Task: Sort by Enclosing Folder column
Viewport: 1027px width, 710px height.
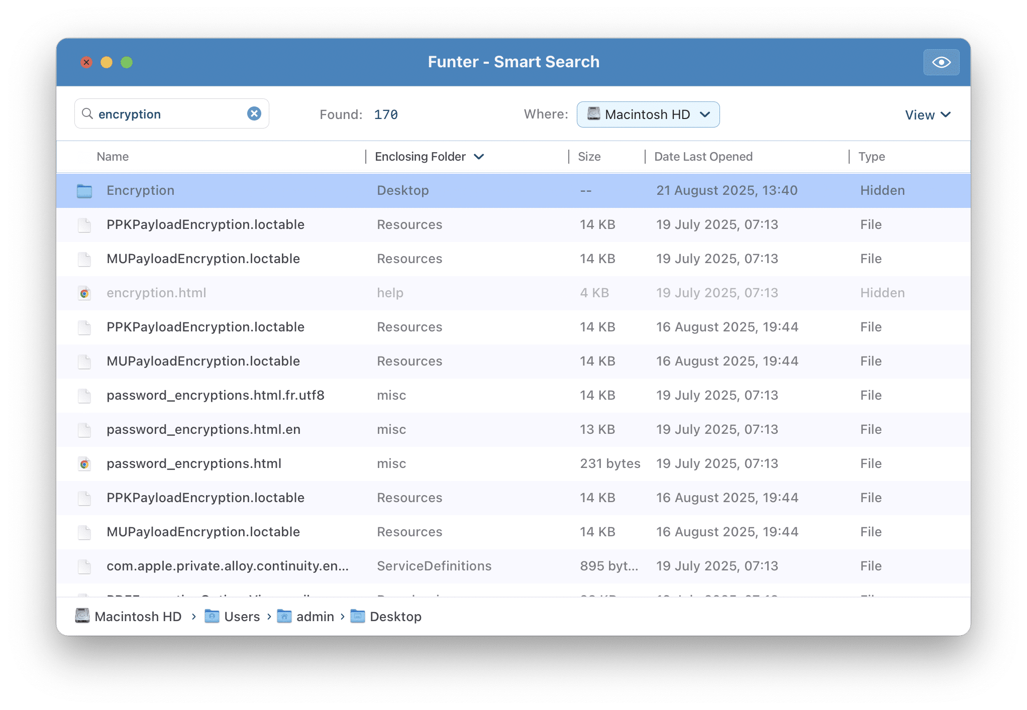Action: pos(429,157)
